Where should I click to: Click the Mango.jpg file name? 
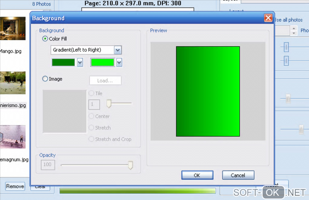[x=11, y=51]
